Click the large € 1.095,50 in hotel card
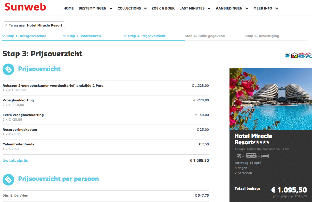The width and height of the screenshot is (312, 202). (289, 190)
